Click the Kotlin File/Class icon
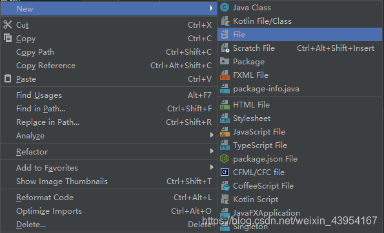 [225, 21]
